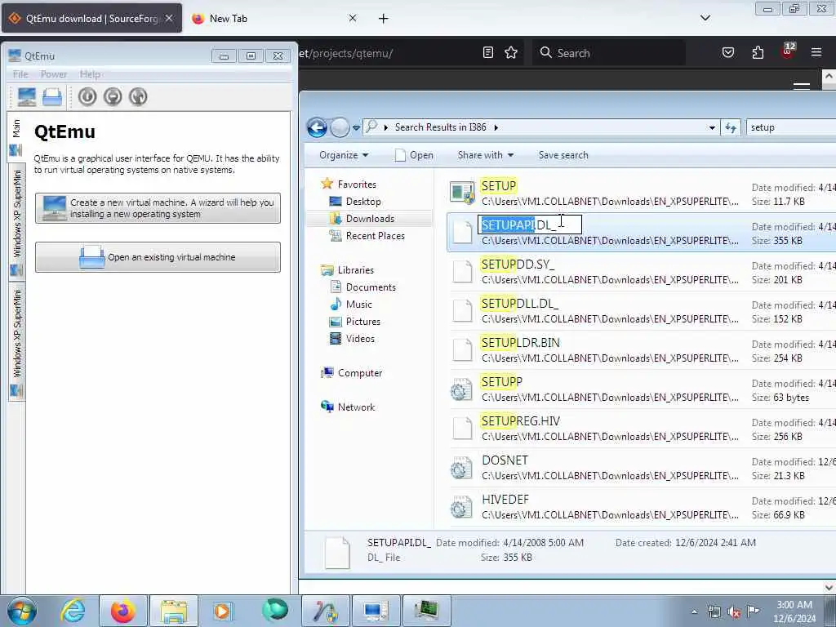This screenshot has height=627, width=836.
Task: Click the search box containing 'setup'
Action: click(x=790, y=127)
